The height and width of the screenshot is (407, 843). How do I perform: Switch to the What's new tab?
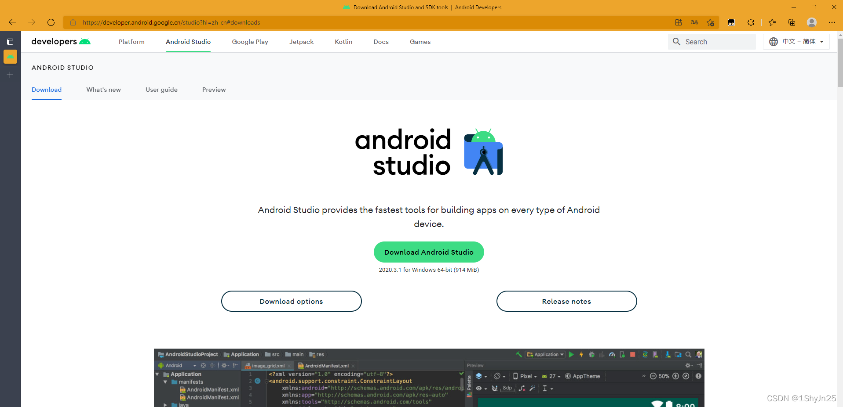pos(103,90)
